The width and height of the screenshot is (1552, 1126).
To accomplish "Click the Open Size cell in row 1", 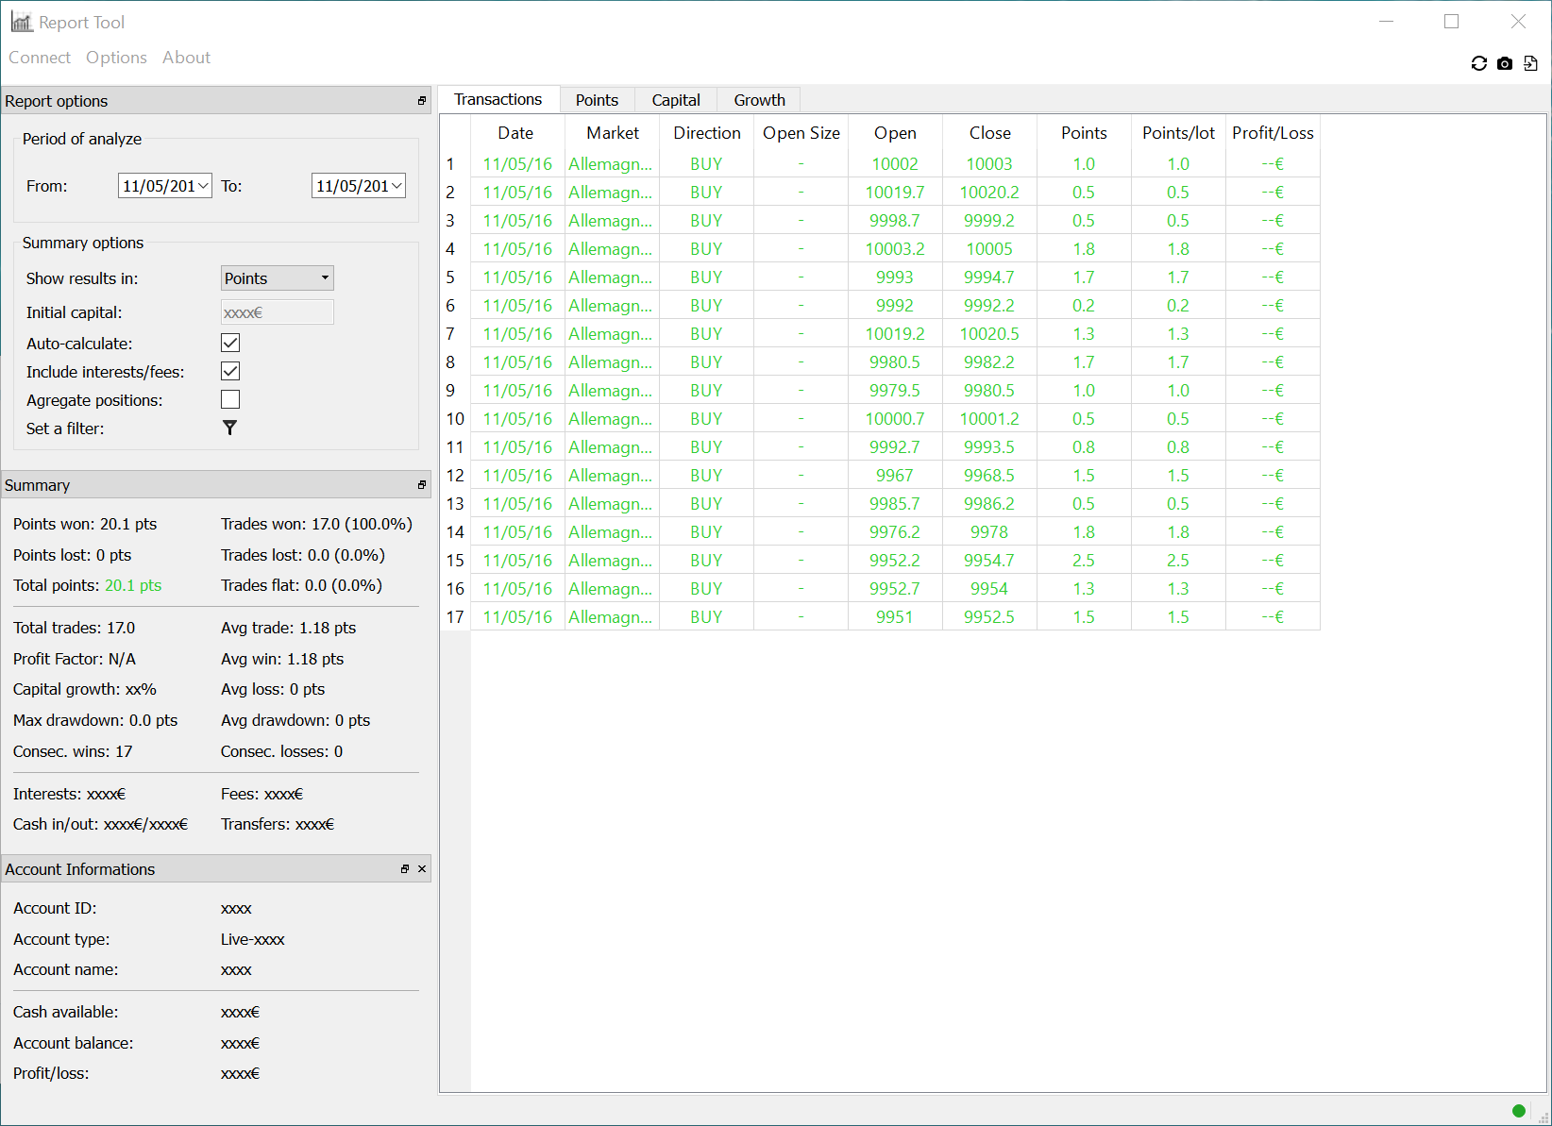I will coord(801,164).
